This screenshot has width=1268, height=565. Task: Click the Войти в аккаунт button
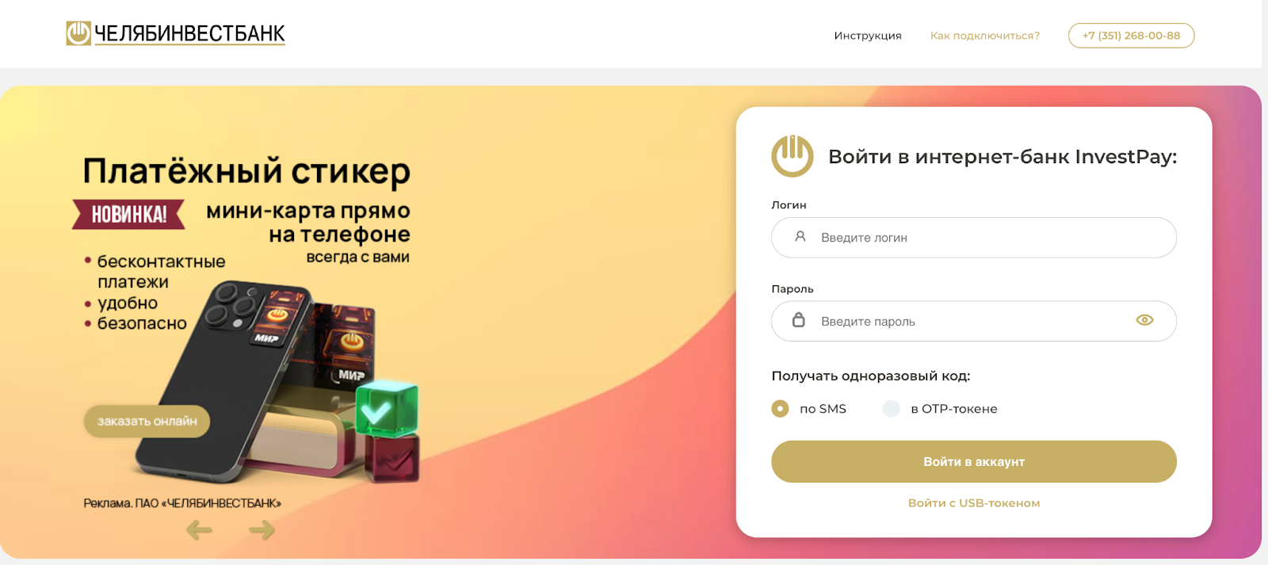pos(974,462)
